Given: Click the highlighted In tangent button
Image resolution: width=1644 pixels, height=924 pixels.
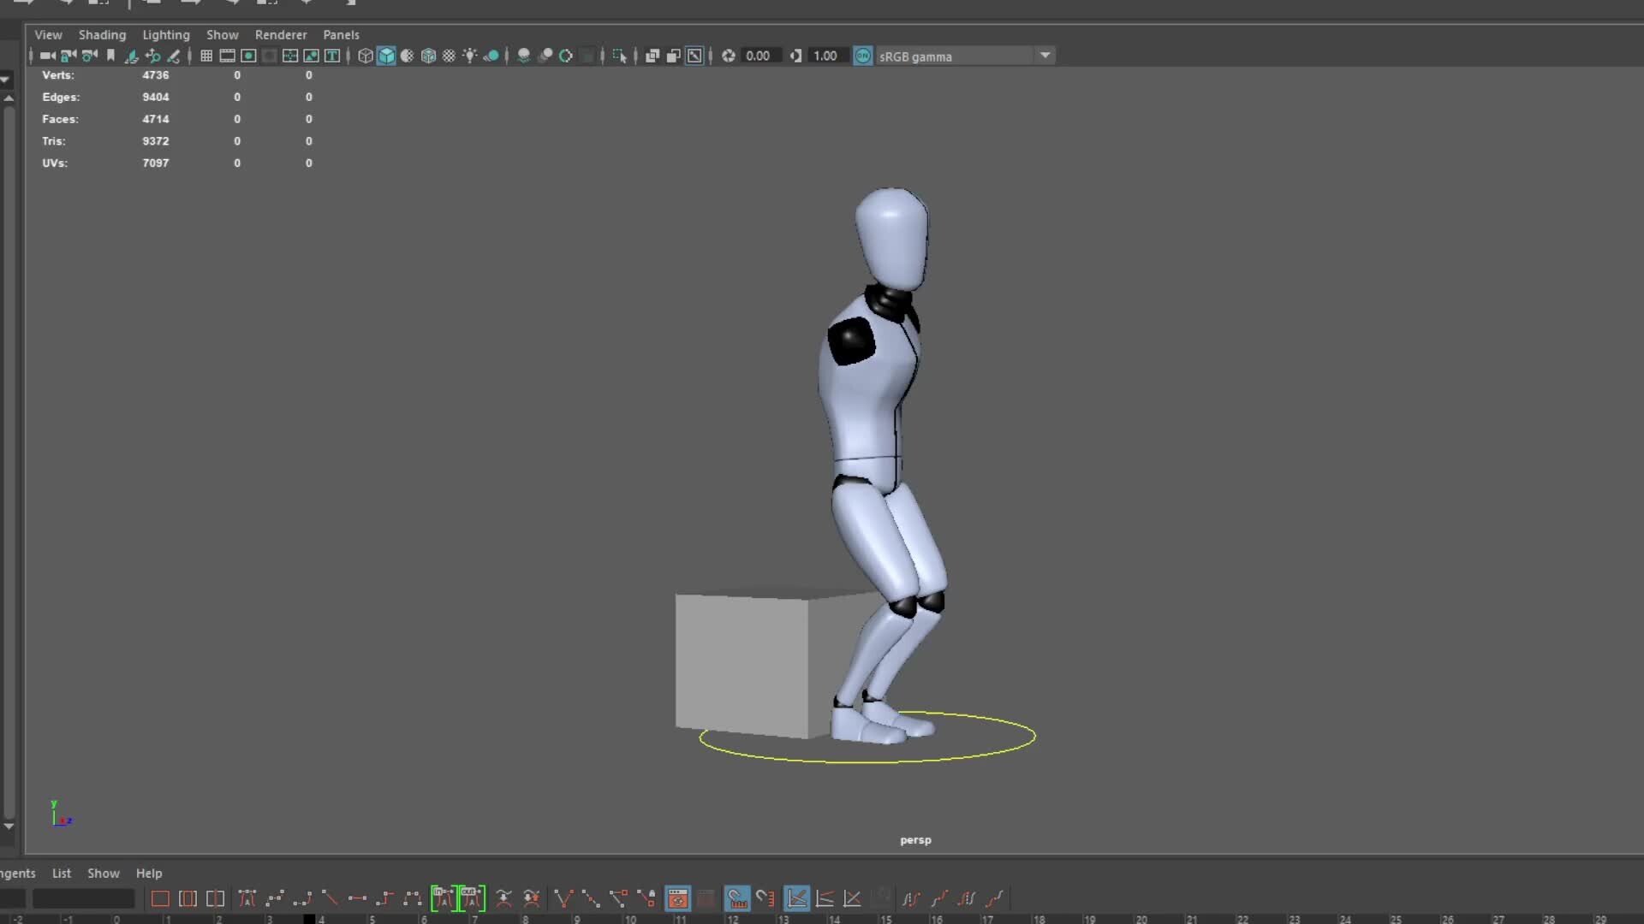Looking at the screenshot, I should pos(443,898).
